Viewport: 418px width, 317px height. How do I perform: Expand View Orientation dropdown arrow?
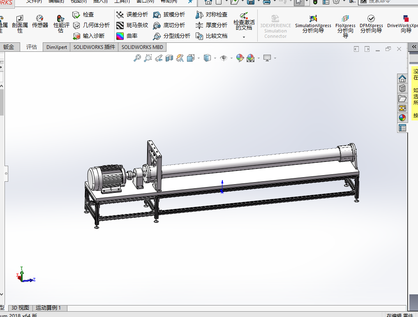coord(199,58)
